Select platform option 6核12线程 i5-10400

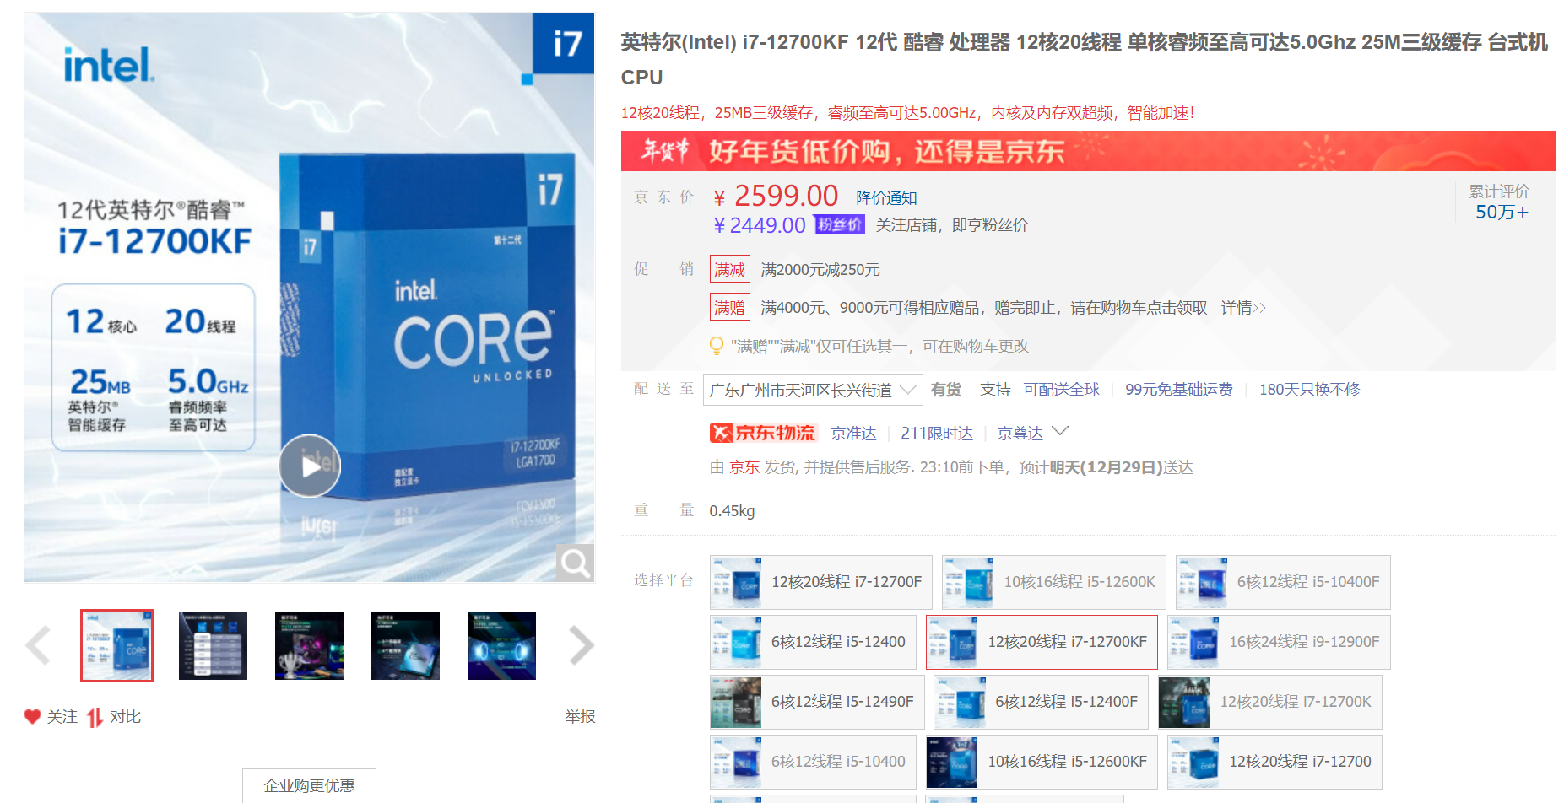813,762
